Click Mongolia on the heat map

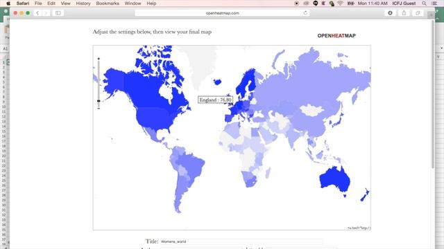click(311, 110)
